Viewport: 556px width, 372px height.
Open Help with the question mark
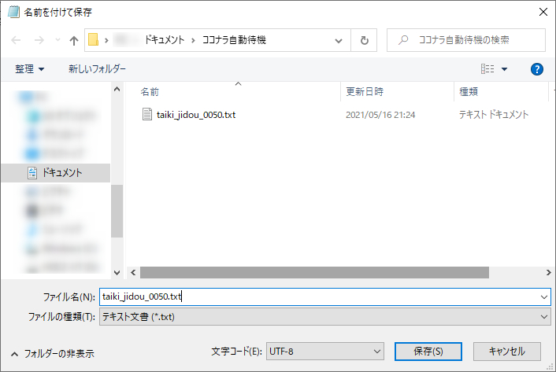(x=537, y=69)
